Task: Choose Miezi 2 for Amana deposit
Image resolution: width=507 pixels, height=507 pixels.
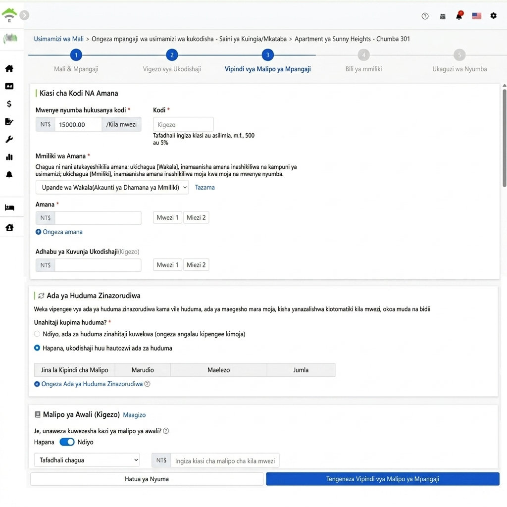Action: click(x=196, y=218)
